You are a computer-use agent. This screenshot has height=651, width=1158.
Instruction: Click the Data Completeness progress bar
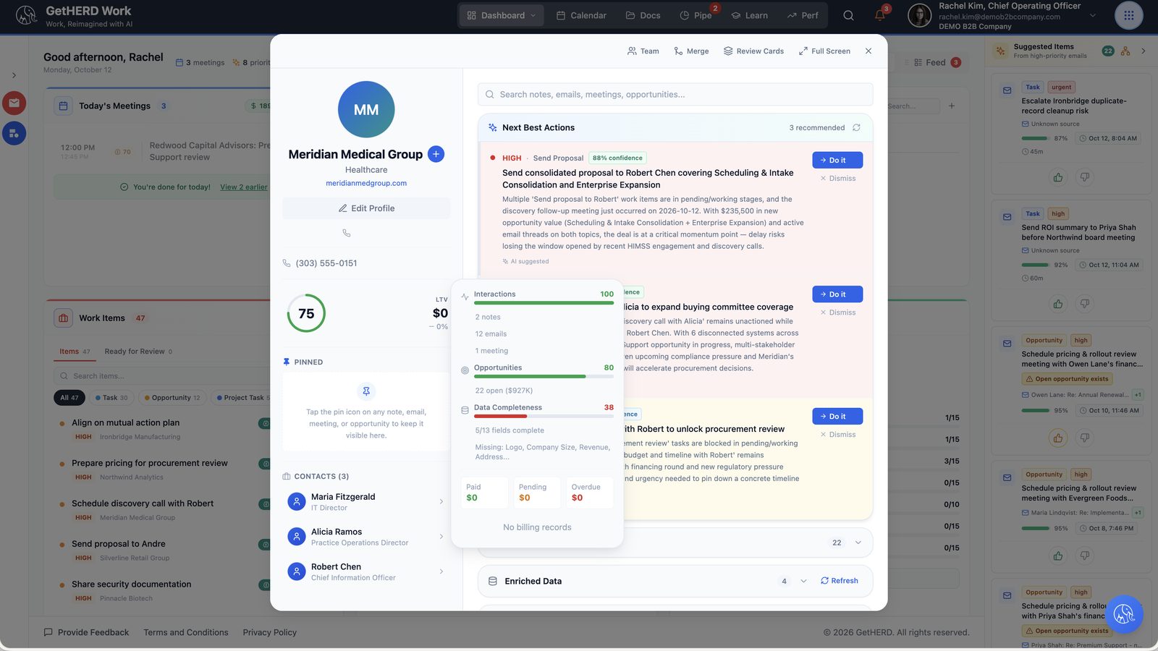tap(544, 416)
